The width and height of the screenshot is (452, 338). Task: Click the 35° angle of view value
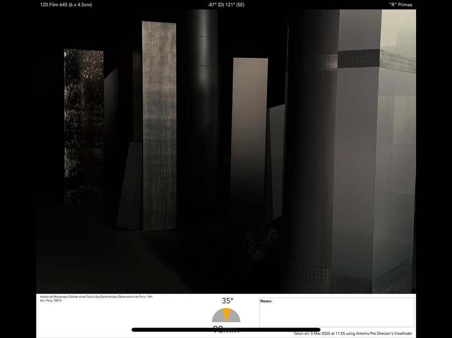pyautogui.click(x=228, y=301)
